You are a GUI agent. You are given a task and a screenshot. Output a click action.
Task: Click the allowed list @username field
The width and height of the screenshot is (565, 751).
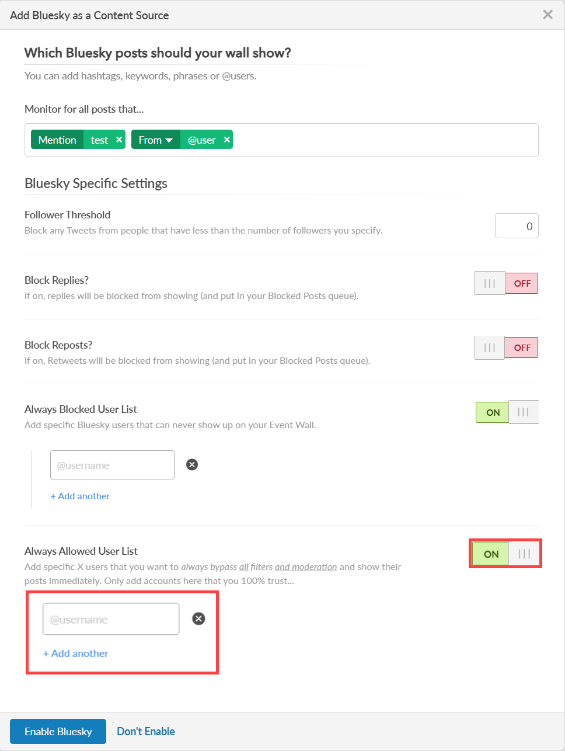point(111,619)
